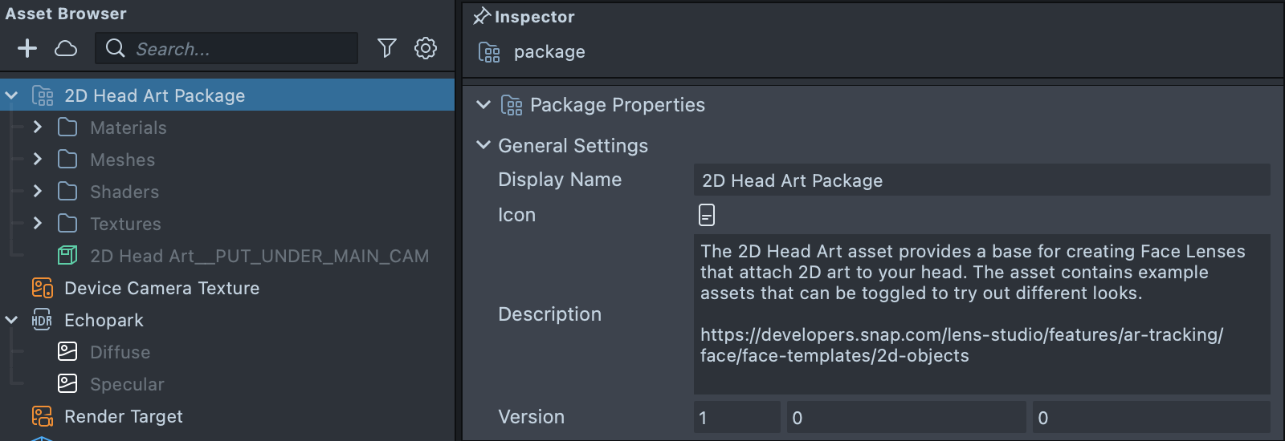Click the major Version number field

736,418
